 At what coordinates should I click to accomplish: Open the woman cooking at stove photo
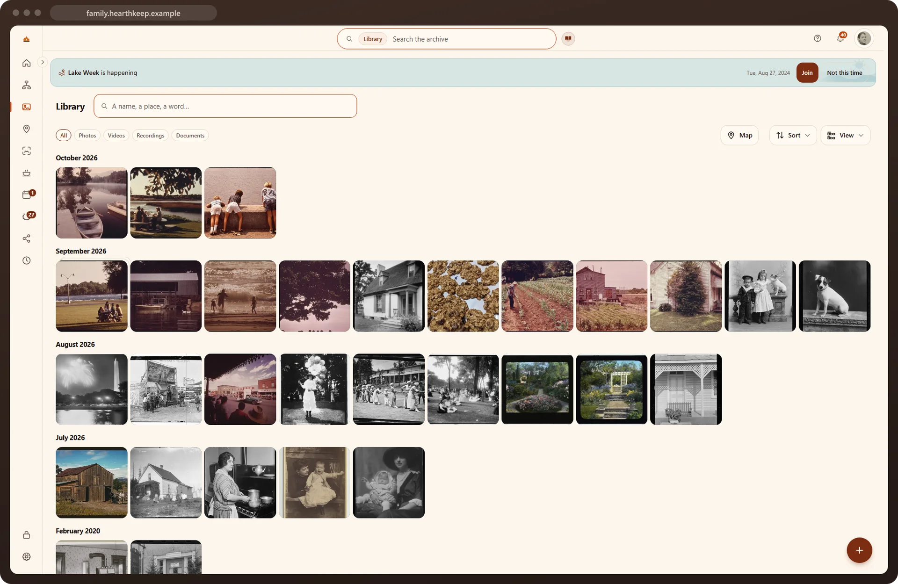click(x=240, y=483)
